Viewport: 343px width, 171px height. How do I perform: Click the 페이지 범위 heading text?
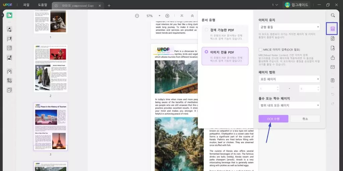[267, 72]
